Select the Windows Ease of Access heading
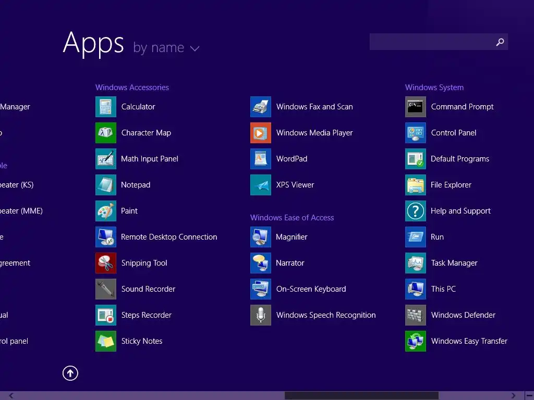 [292, 218]
